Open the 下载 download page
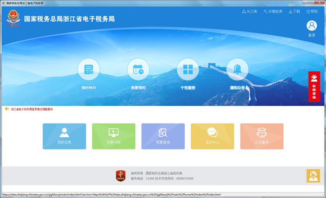This screenshot has height=198, width=326. pos(294,11)
